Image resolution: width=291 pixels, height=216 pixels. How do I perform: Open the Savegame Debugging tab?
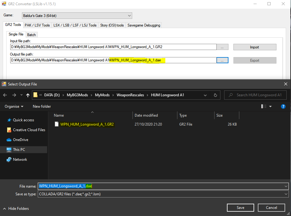point(144,25)
